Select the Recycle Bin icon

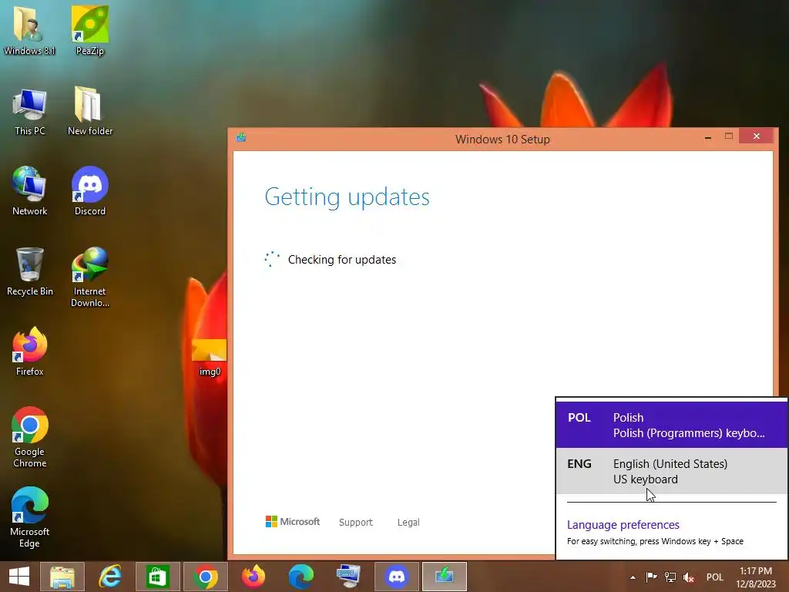(30, 272)
